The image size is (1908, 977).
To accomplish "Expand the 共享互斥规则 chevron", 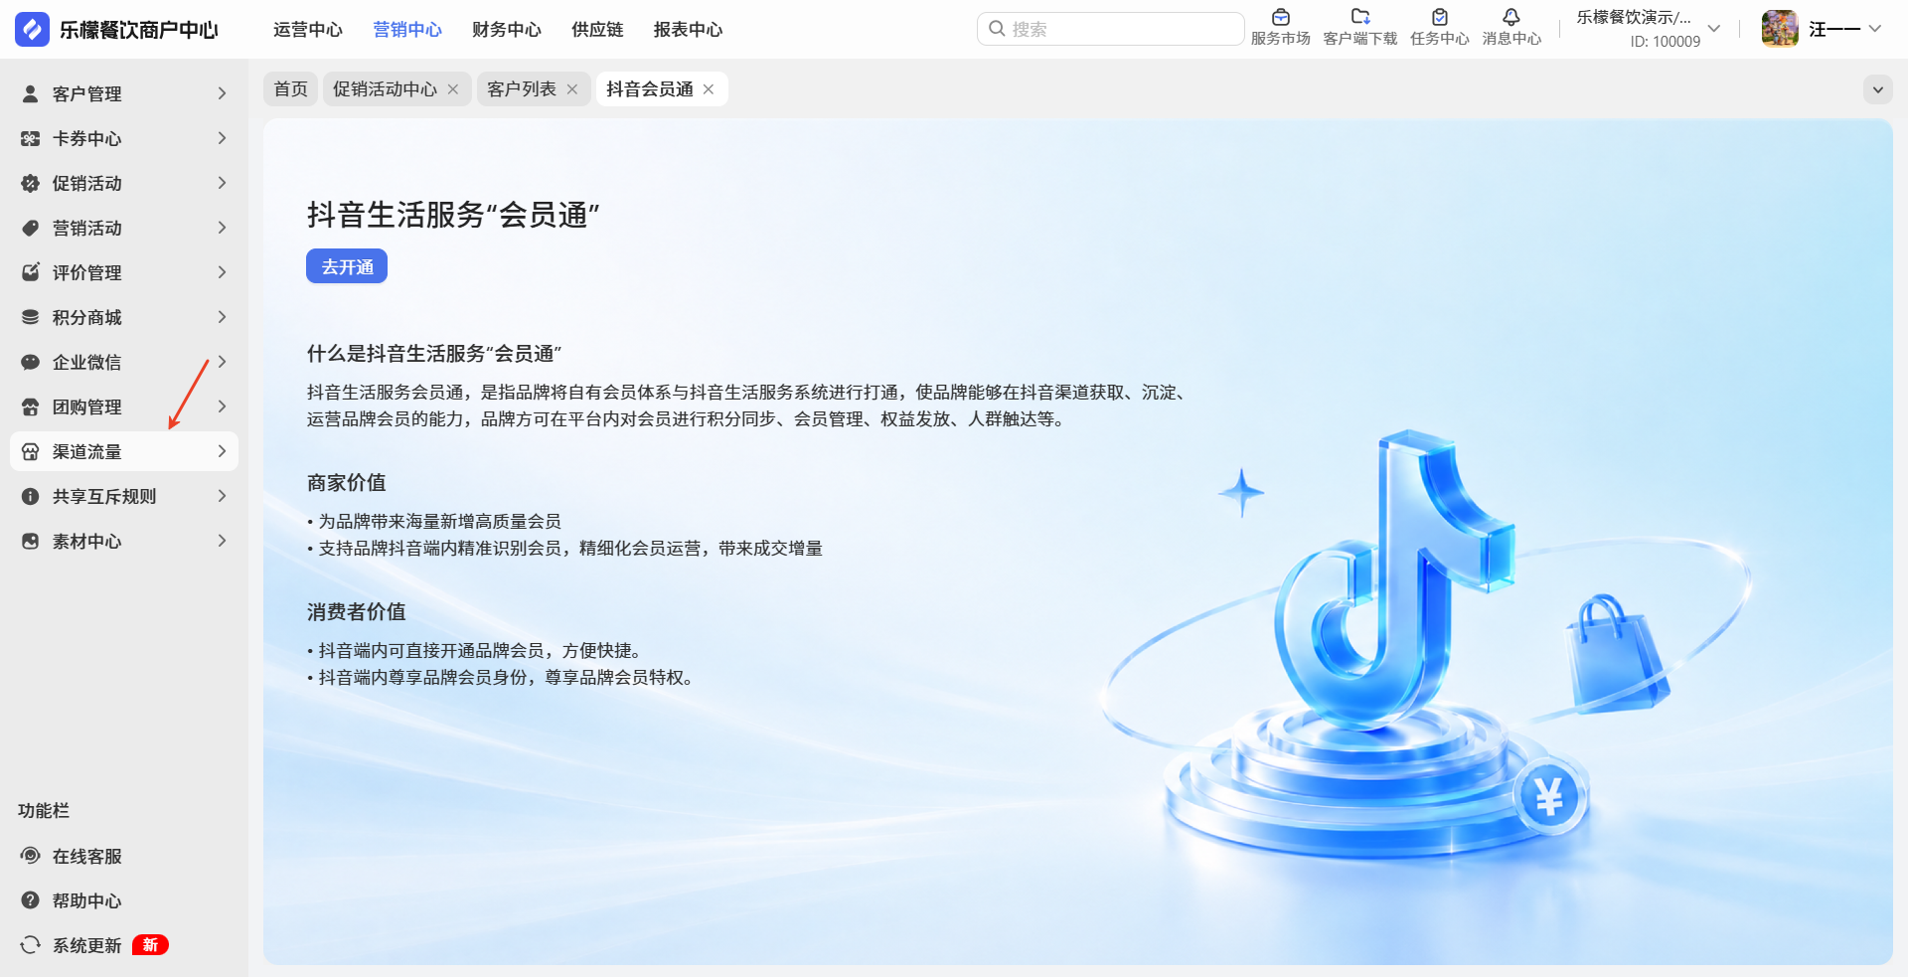I will click(222, 496).
